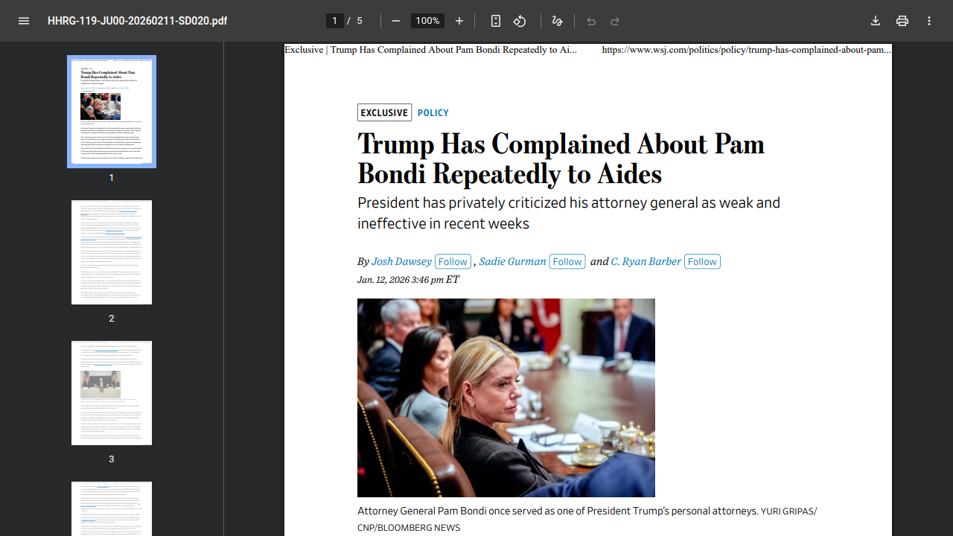
Task: Click the POLICY section link
Action: 433,113
